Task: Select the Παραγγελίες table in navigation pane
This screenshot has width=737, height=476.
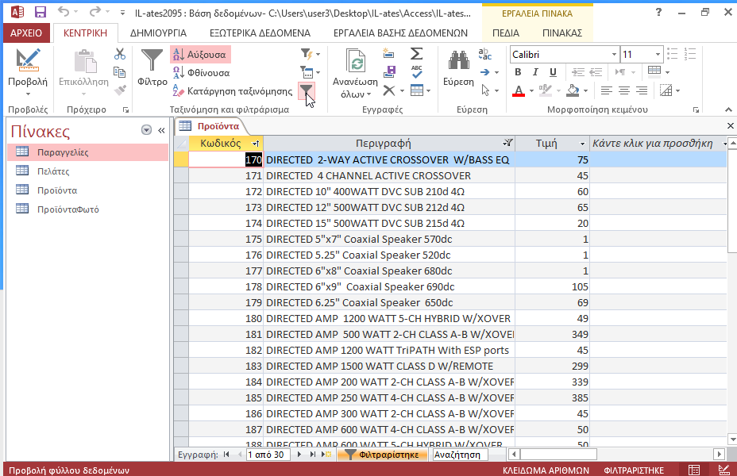Action: [88, 152]
